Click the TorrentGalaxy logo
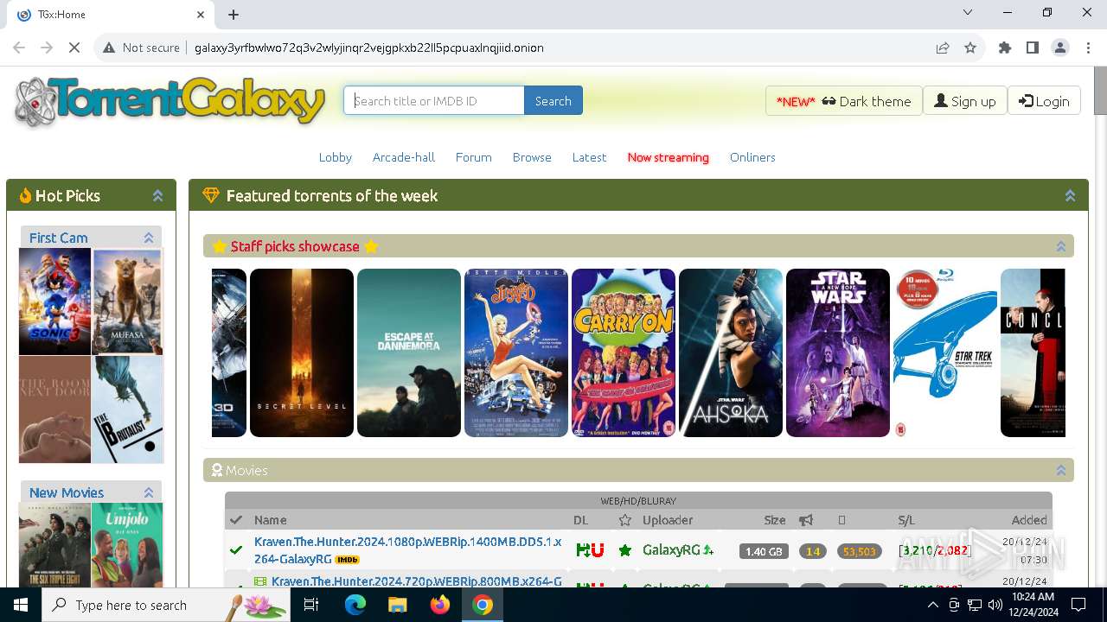 170,101
